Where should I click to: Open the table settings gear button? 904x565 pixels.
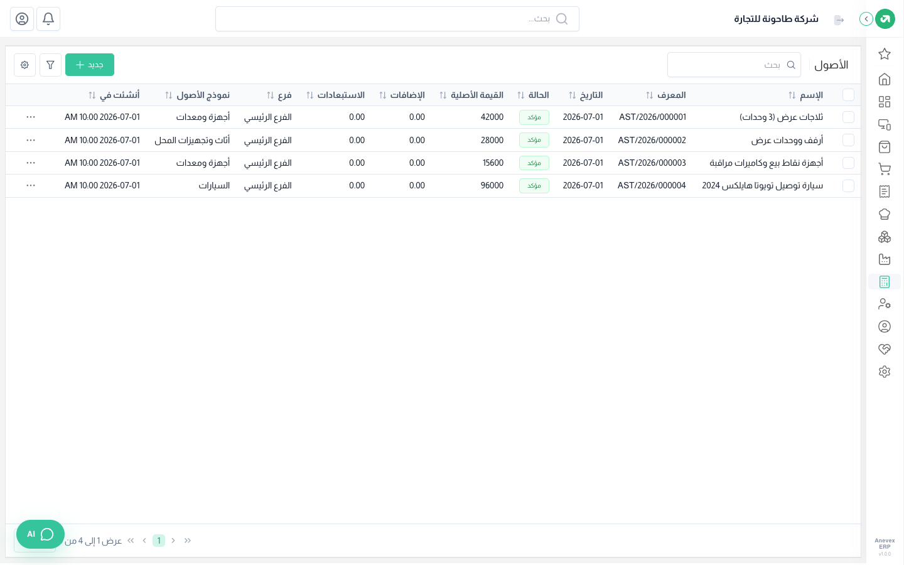pyautogui.click(x=24, y=65)
